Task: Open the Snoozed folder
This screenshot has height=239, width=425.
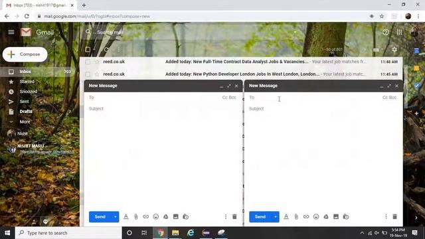Action: point(28,92)
